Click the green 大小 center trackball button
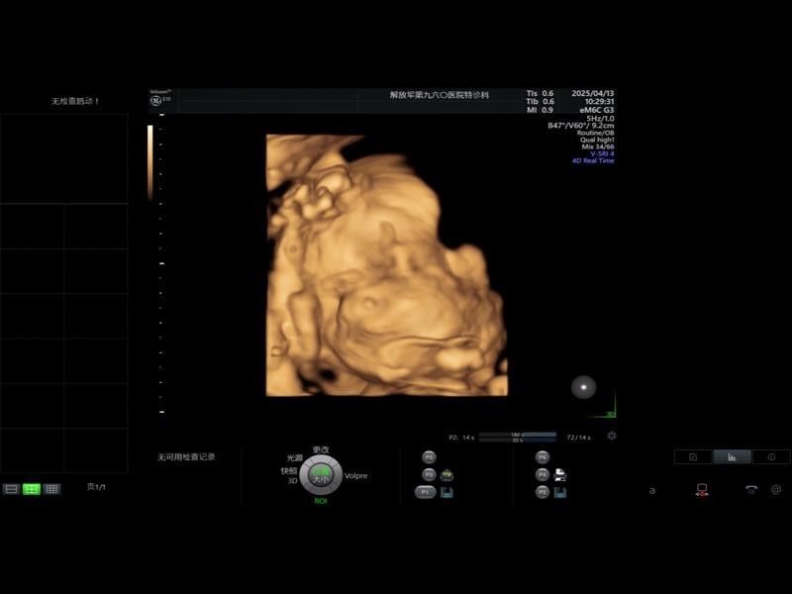 coord(321,476)
